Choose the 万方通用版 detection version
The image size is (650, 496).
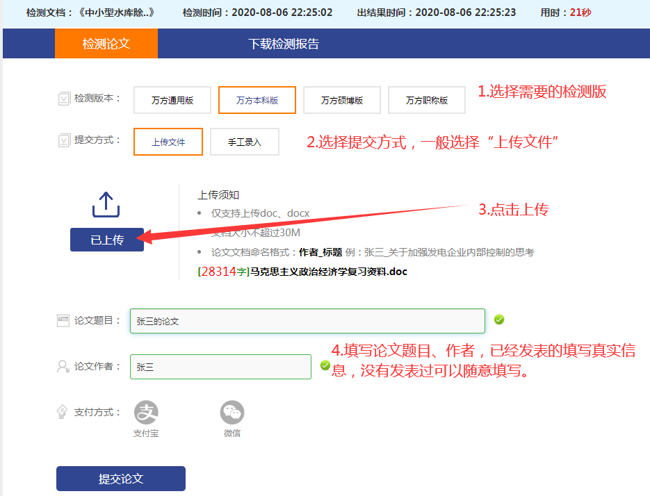coord(172,99)
